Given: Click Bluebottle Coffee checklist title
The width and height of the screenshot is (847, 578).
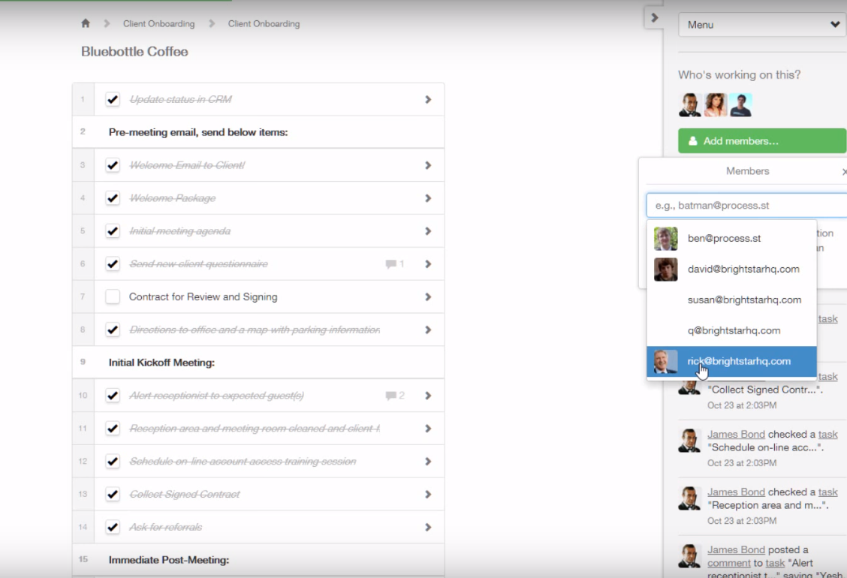Looking at the screenshot, I should [134, 52].
